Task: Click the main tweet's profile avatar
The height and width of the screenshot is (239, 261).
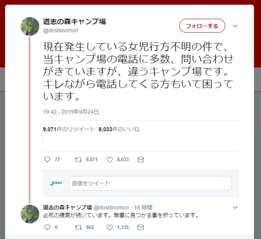Action: (30, 26)
